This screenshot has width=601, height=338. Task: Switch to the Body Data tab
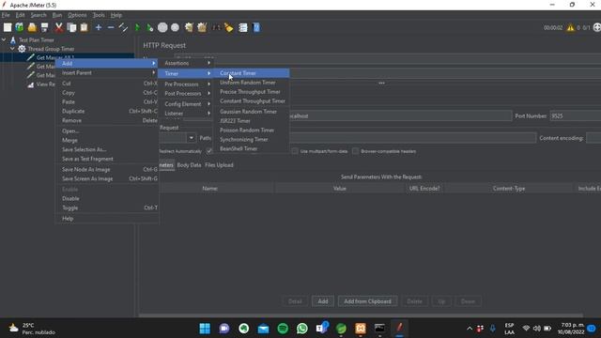click(189, 165)
